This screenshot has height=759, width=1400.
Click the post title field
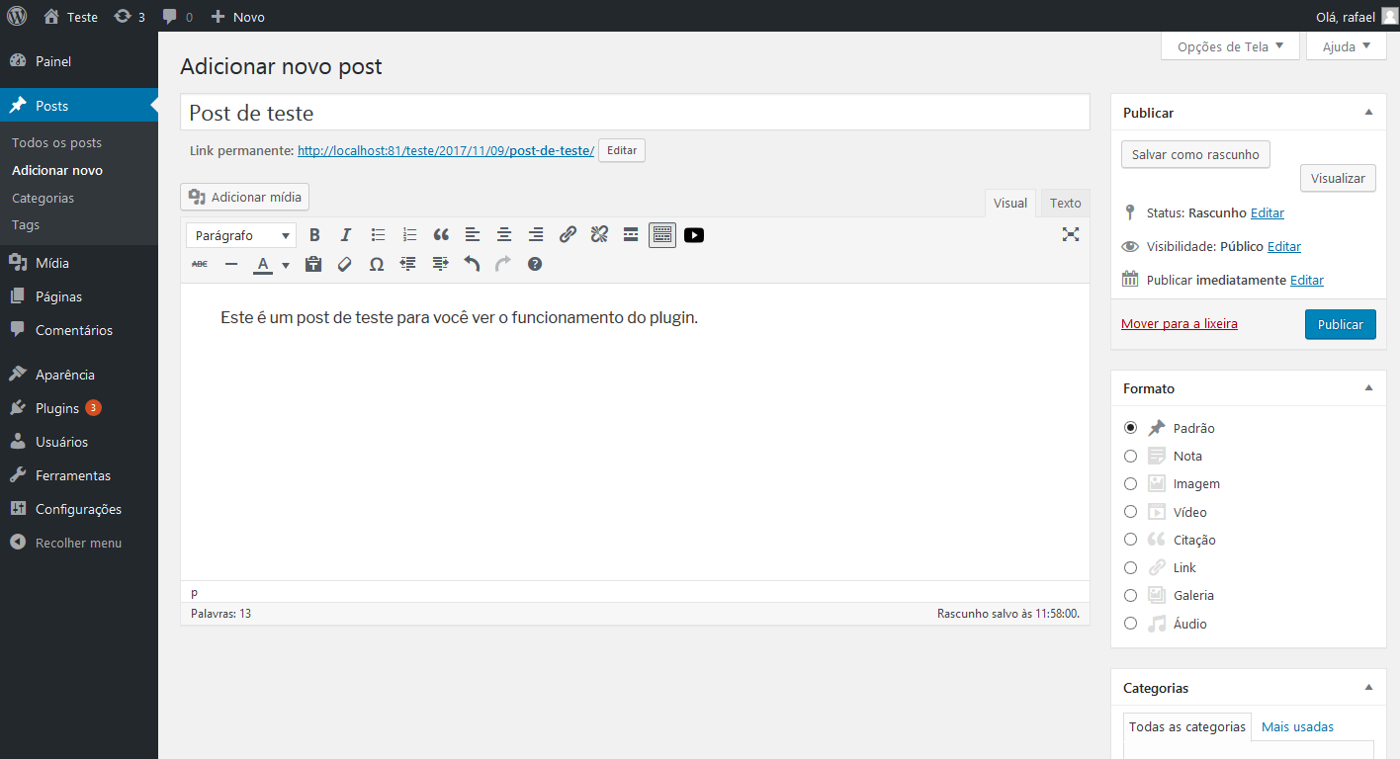(635, 112)
